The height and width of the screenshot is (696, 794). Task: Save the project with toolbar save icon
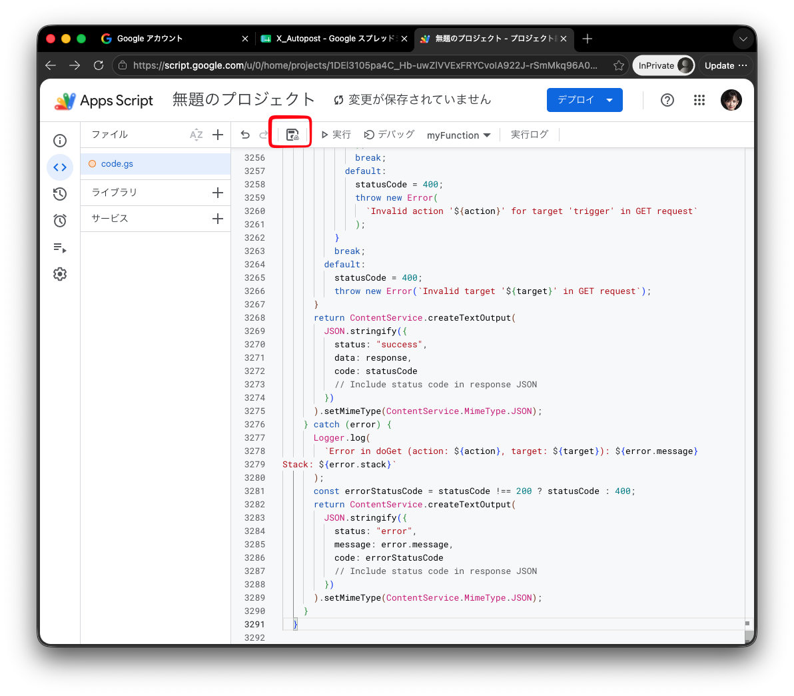292,135
